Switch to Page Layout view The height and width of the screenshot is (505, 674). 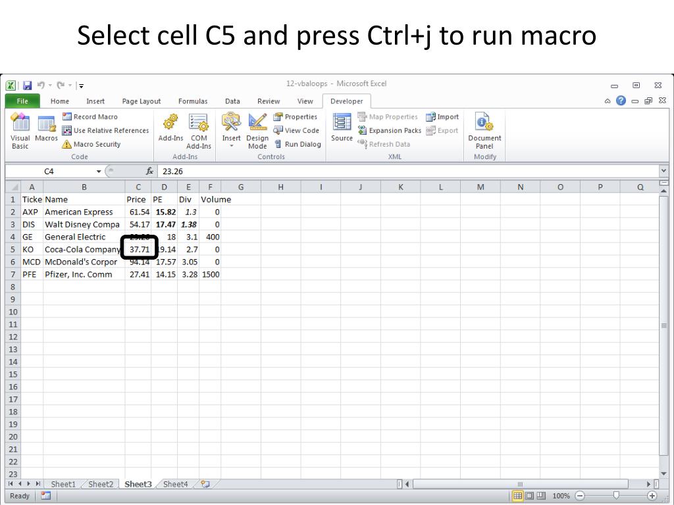530,496
